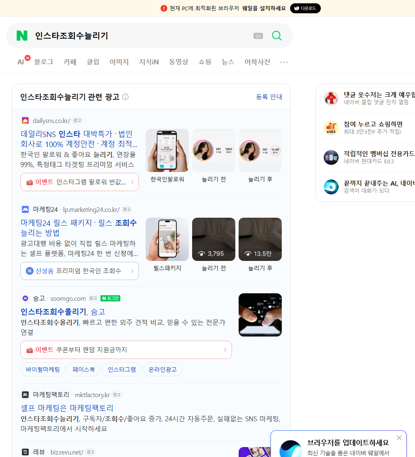This screenshot has height=457, width=415.
Task: Switch to the AI tab
Action: (x=21, y=62)
